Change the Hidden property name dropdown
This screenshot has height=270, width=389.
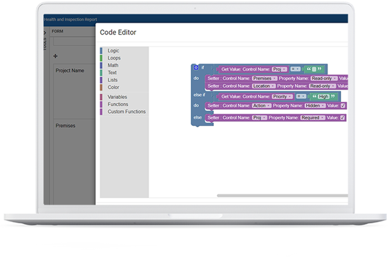pos(315,106)
